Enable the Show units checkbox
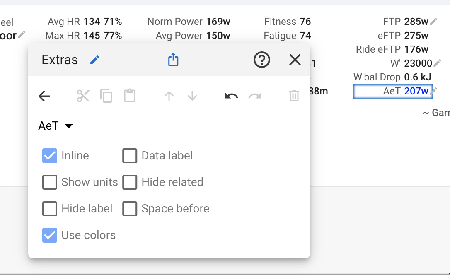 coord(50,182)
